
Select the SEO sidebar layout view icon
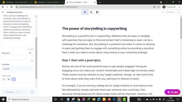[97, 12]
